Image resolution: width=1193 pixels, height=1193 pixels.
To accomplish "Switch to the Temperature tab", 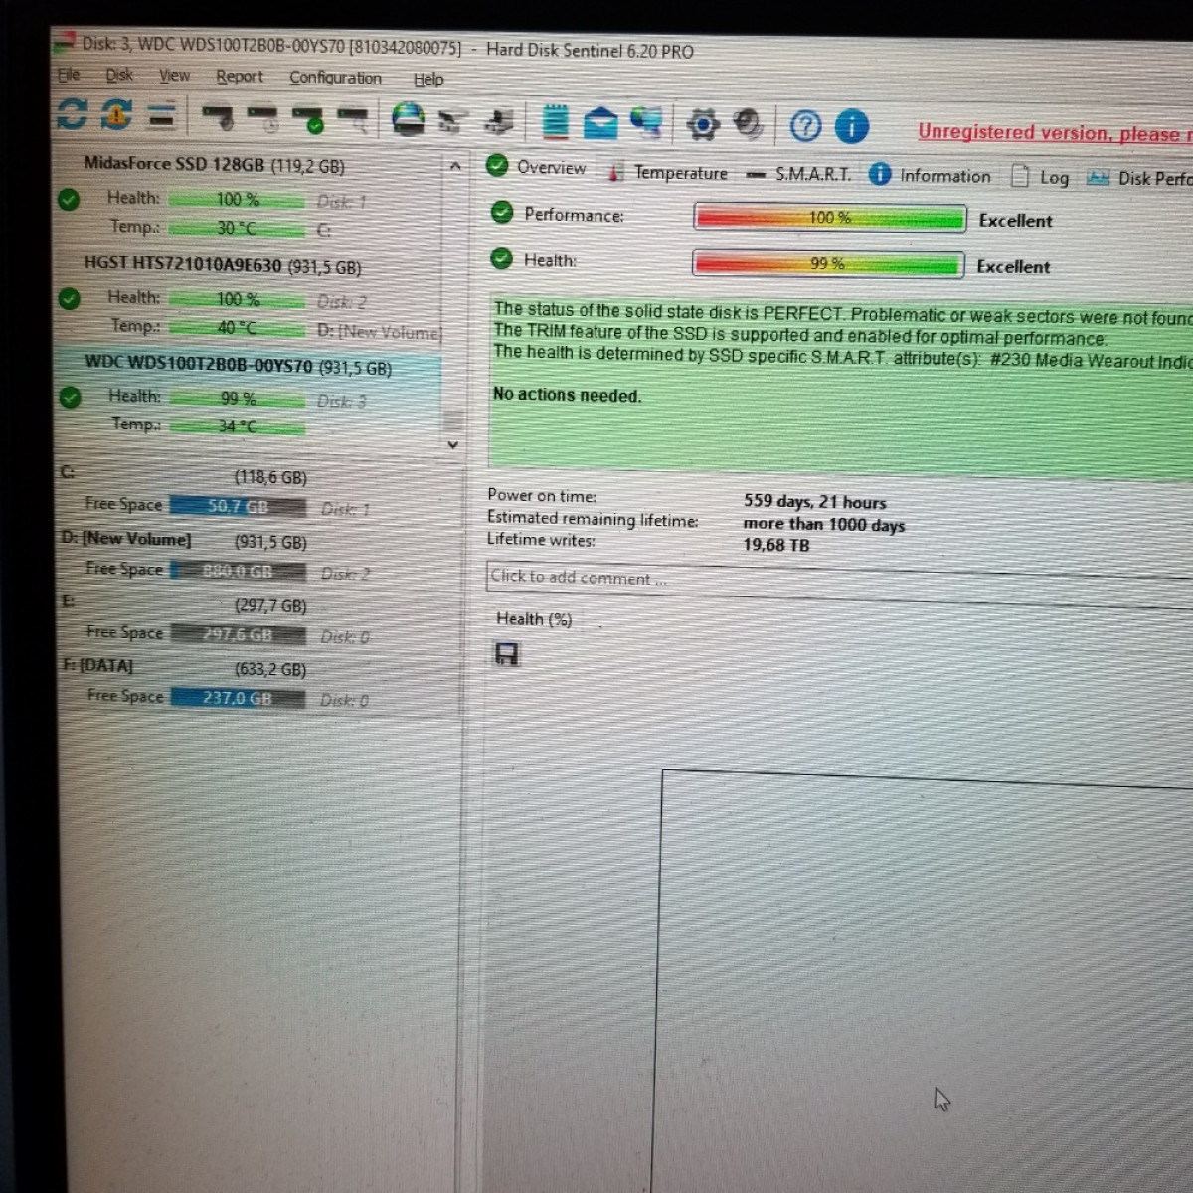I will point(668,172).
